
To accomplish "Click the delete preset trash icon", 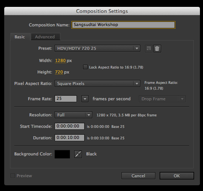I will tap(157, 49).
